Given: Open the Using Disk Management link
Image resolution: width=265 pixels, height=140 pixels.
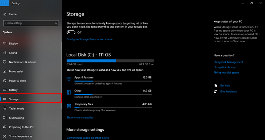Looking at the screenshot, I should (x=228, y=62).
